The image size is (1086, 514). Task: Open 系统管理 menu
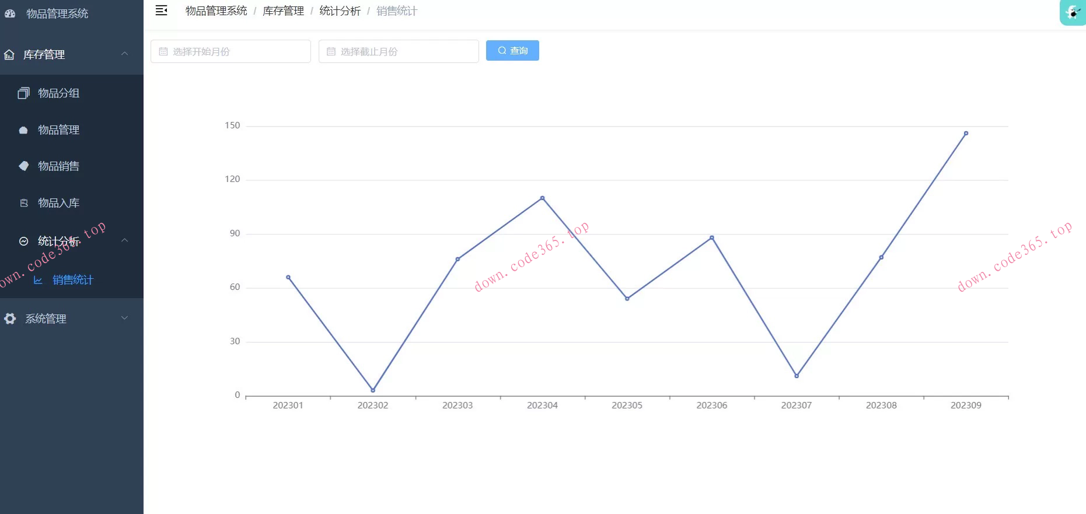coord(72,319)
